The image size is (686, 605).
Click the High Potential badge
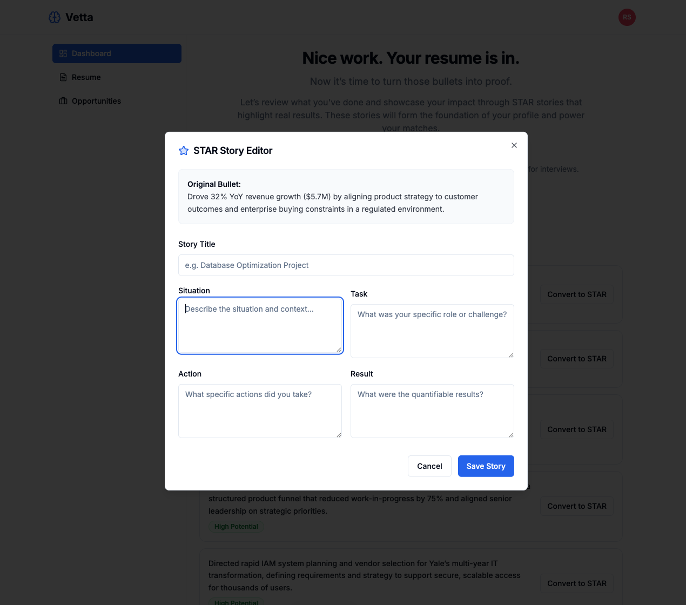[236, 526]
